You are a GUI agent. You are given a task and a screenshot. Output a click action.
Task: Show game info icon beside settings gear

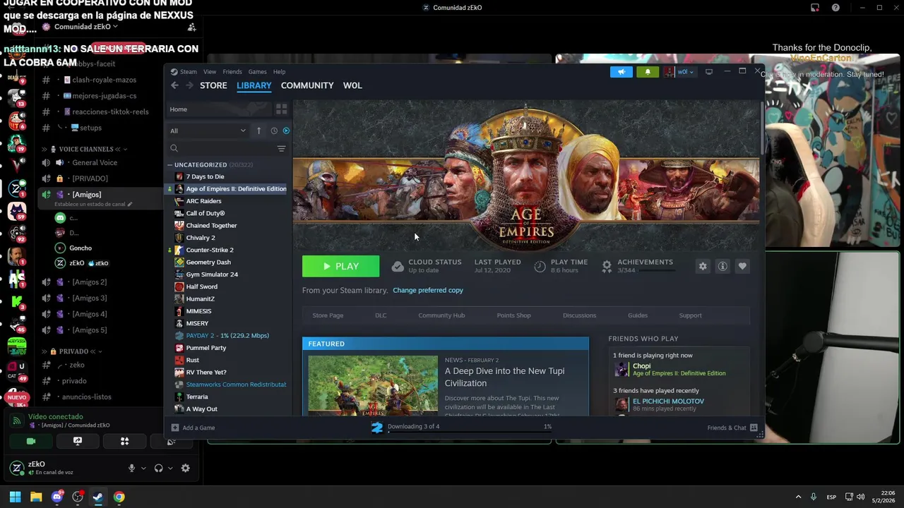point(722,266)
